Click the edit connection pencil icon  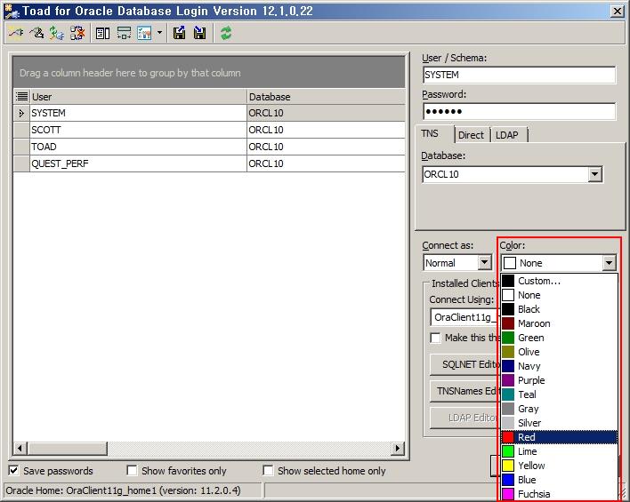[x=36, y=33]
